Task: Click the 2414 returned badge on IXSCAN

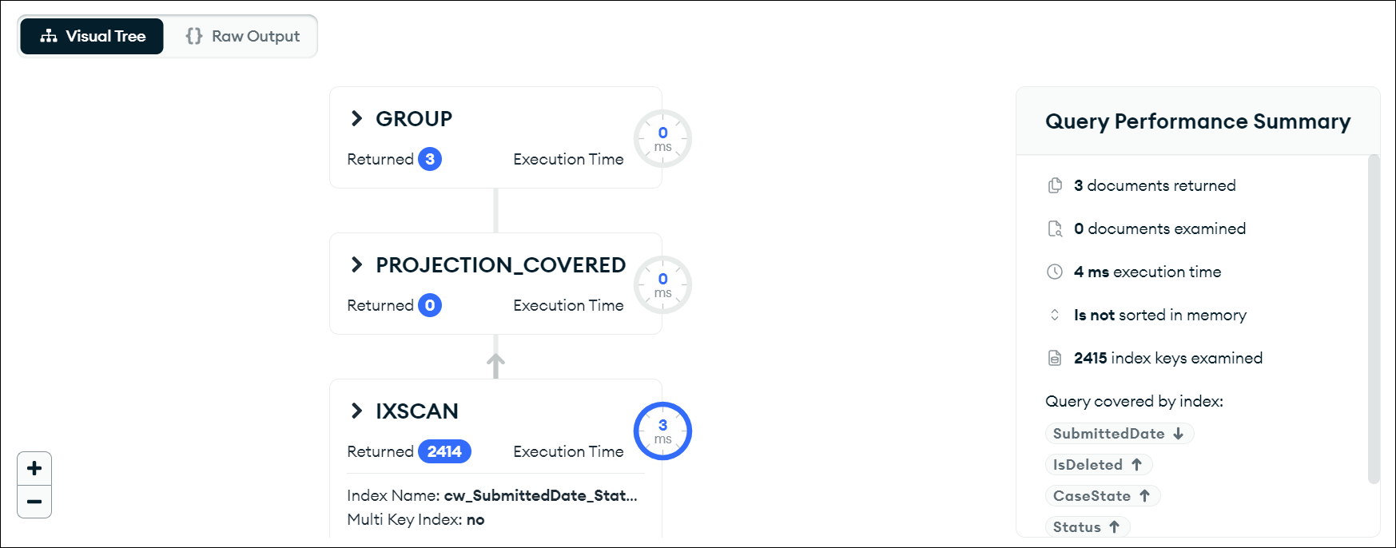Action: [444, 451]
